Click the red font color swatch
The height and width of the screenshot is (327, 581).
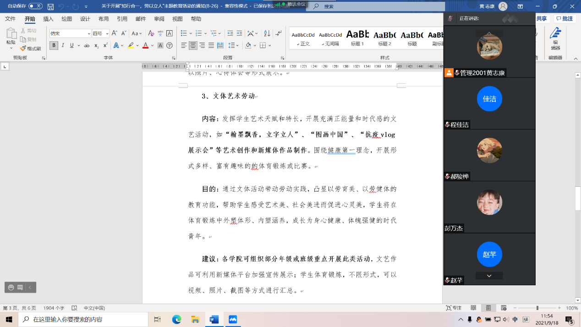tap(145, 45)
